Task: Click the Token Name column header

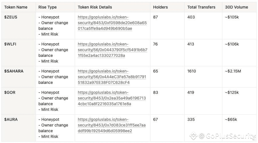Action: pos(16,7)
